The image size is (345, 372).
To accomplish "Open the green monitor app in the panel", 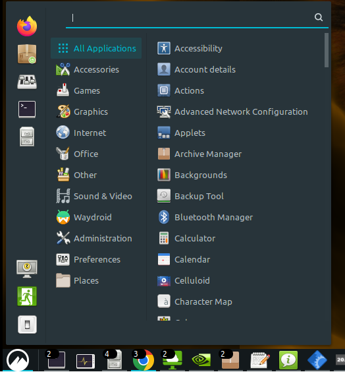I will (172, 360).
